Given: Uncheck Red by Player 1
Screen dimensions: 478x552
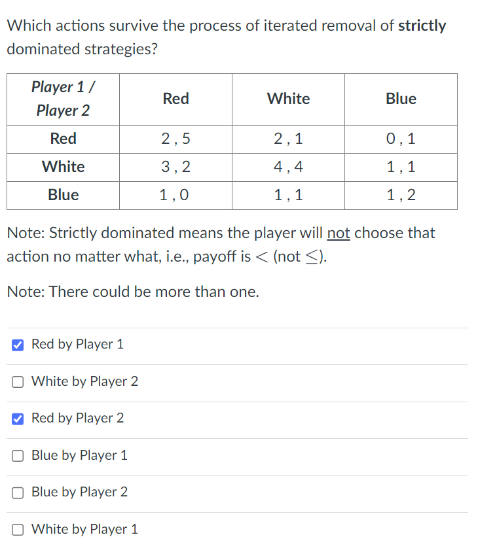Looking at the screenshot, I should click(x=18, y=345).
